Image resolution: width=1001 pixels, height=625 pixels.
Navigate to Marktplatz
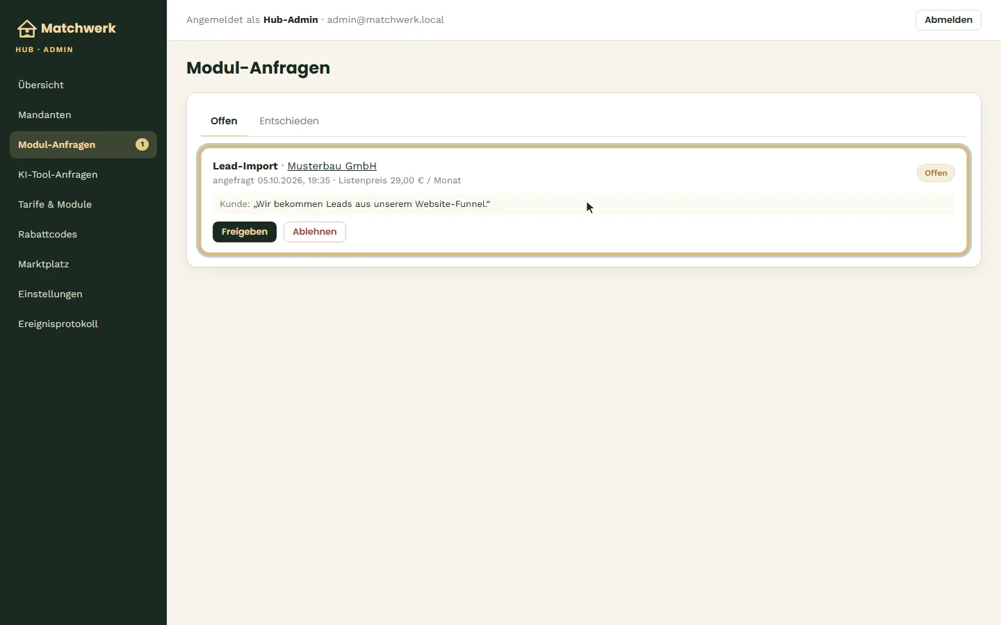[83, 264]
